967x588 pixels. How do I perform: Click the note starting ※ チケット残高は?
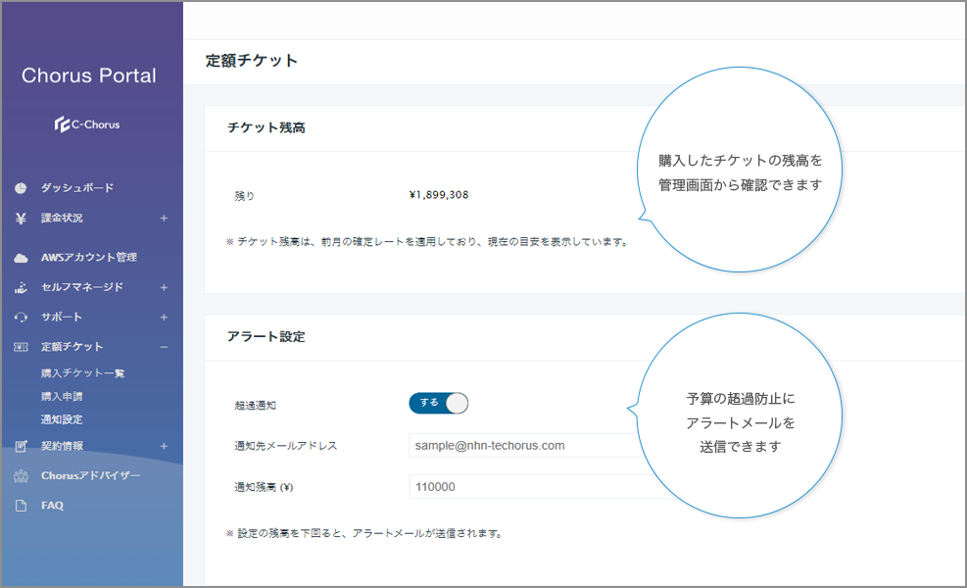pos(427,242)
